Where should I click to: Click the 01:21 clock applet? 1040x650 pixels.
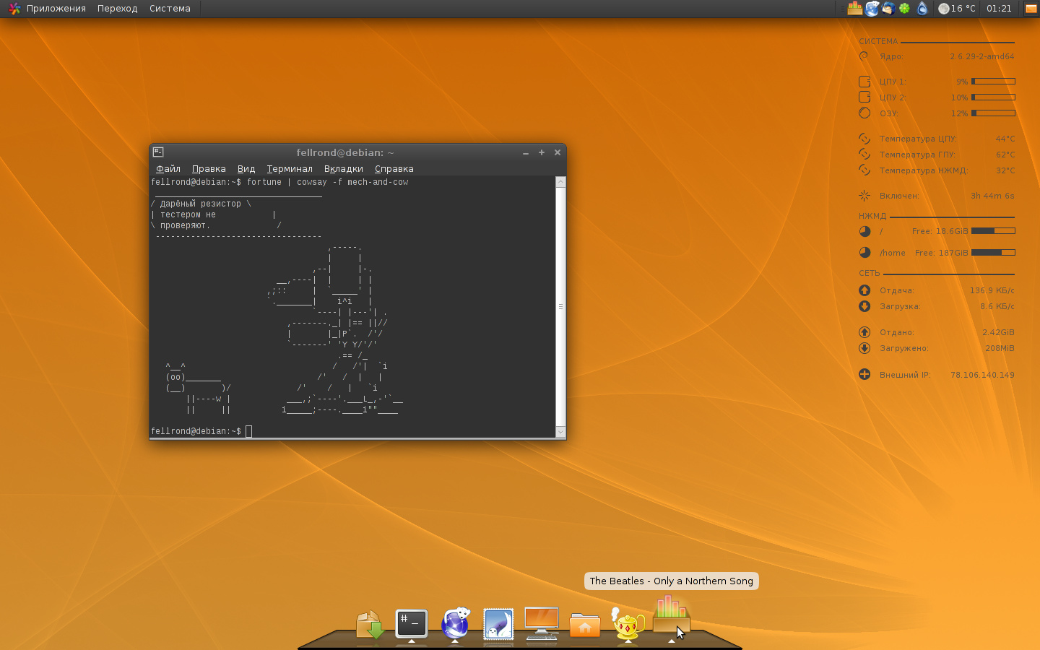(999, 9)
